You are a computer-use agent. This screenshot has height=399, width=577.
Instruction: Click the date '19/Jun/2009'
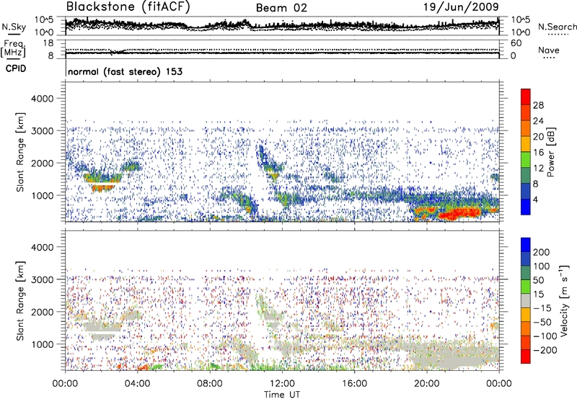point(461,7)
